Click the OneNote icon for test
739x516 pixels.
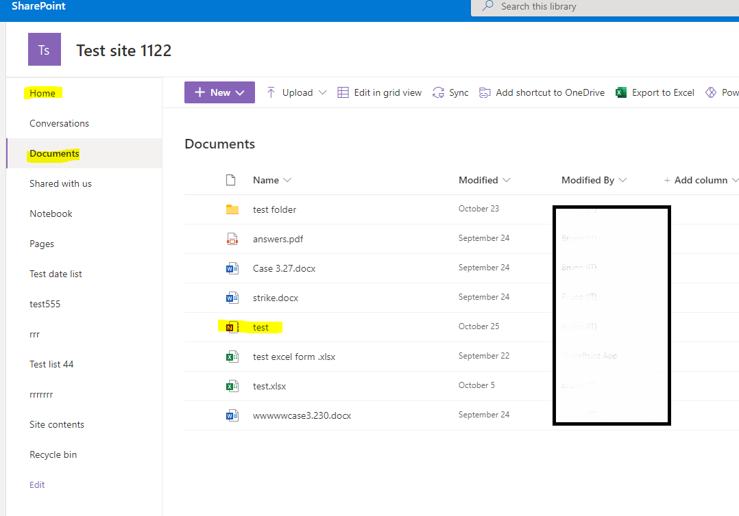(232, 327)
